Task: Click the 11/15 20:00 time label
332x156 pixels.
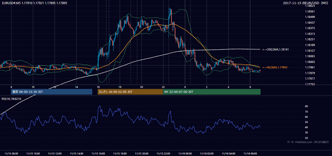Action: tap(142, 154)
